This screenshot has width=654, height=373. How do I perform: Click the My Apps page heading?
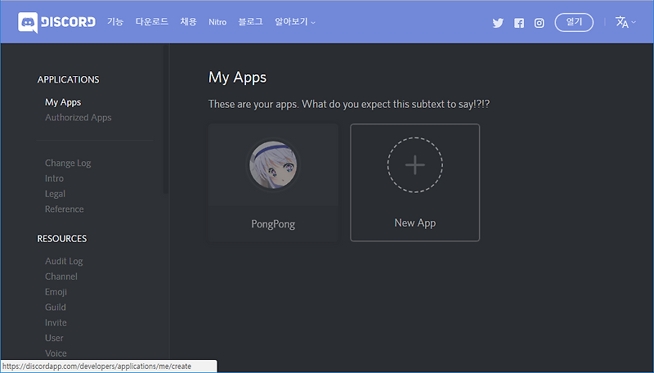coord(237,78)
